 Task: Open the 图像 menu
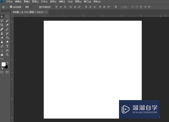click(x=27, y=2)
